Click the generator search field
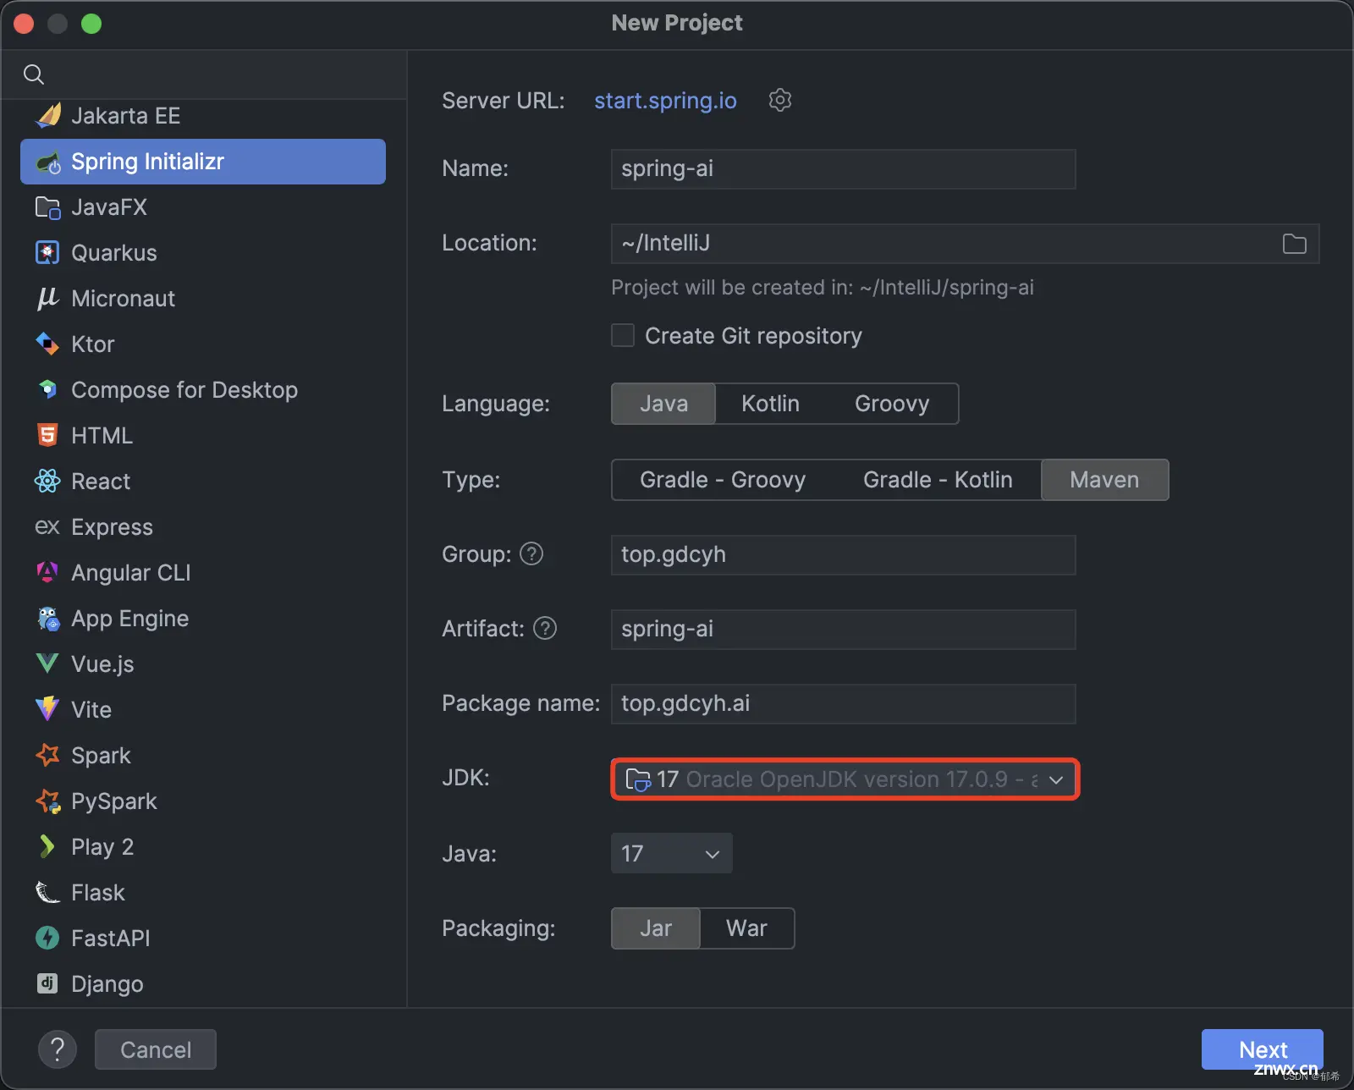Viewport: 1354px width, 1090px height. click(x=203, y=74)
